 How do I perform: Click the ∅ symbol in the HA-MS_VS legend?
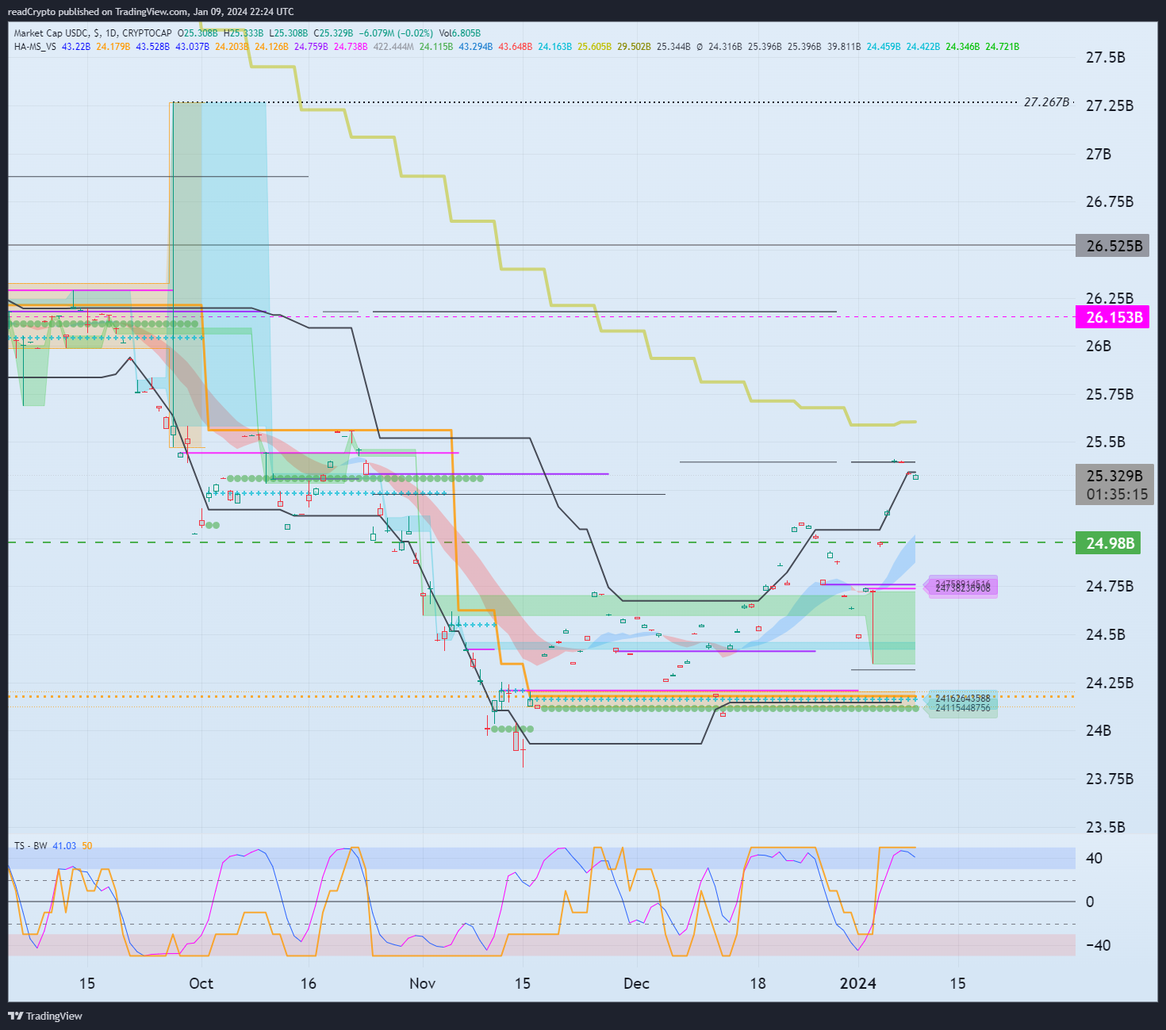tap(700, 47)
